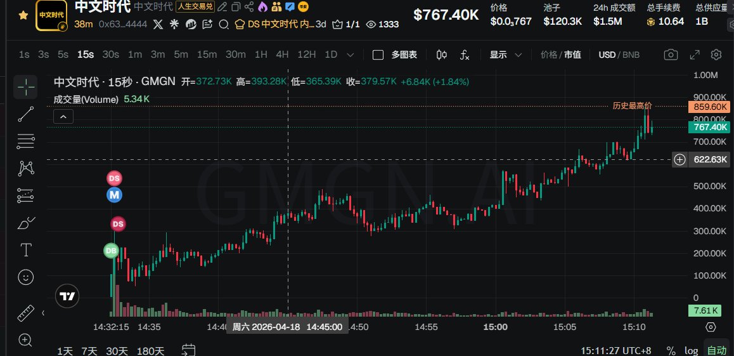Switch to the 12H timeframe

tap(307, 55)
